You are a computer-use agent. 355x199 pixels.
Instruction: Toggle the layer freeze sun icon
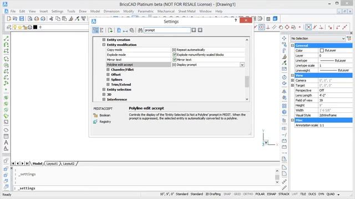click(x=20, y=27)
